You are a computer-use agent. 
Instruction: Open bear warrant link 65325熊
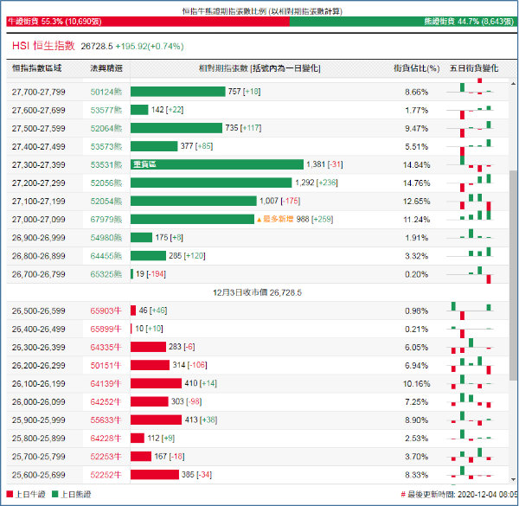click(106, 274)
